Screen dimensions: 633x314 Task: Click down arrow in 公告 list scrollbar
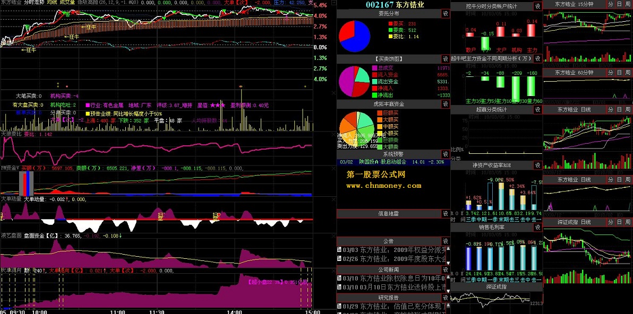coord(448,263)
